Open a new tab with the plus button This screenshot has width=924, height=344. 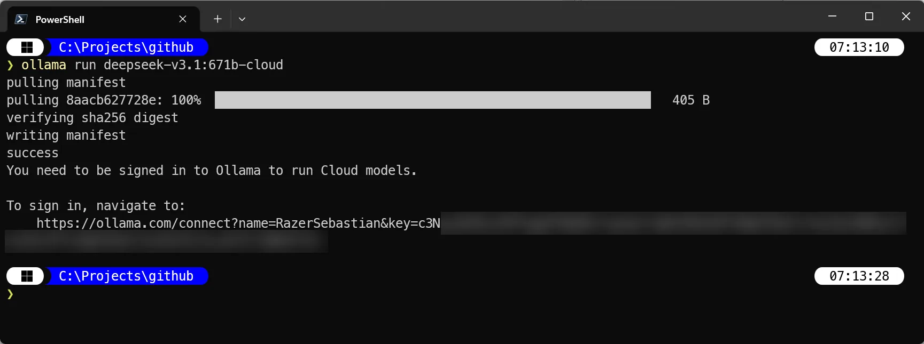pos(218,19)
